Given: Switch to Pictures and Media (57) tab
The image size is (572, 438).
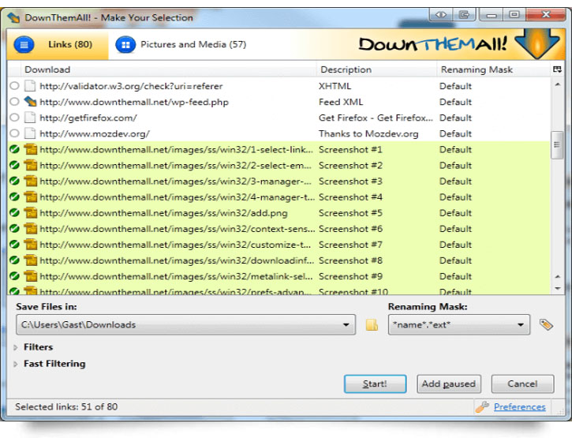Looking at the screenshot, I should click(181, 44).
